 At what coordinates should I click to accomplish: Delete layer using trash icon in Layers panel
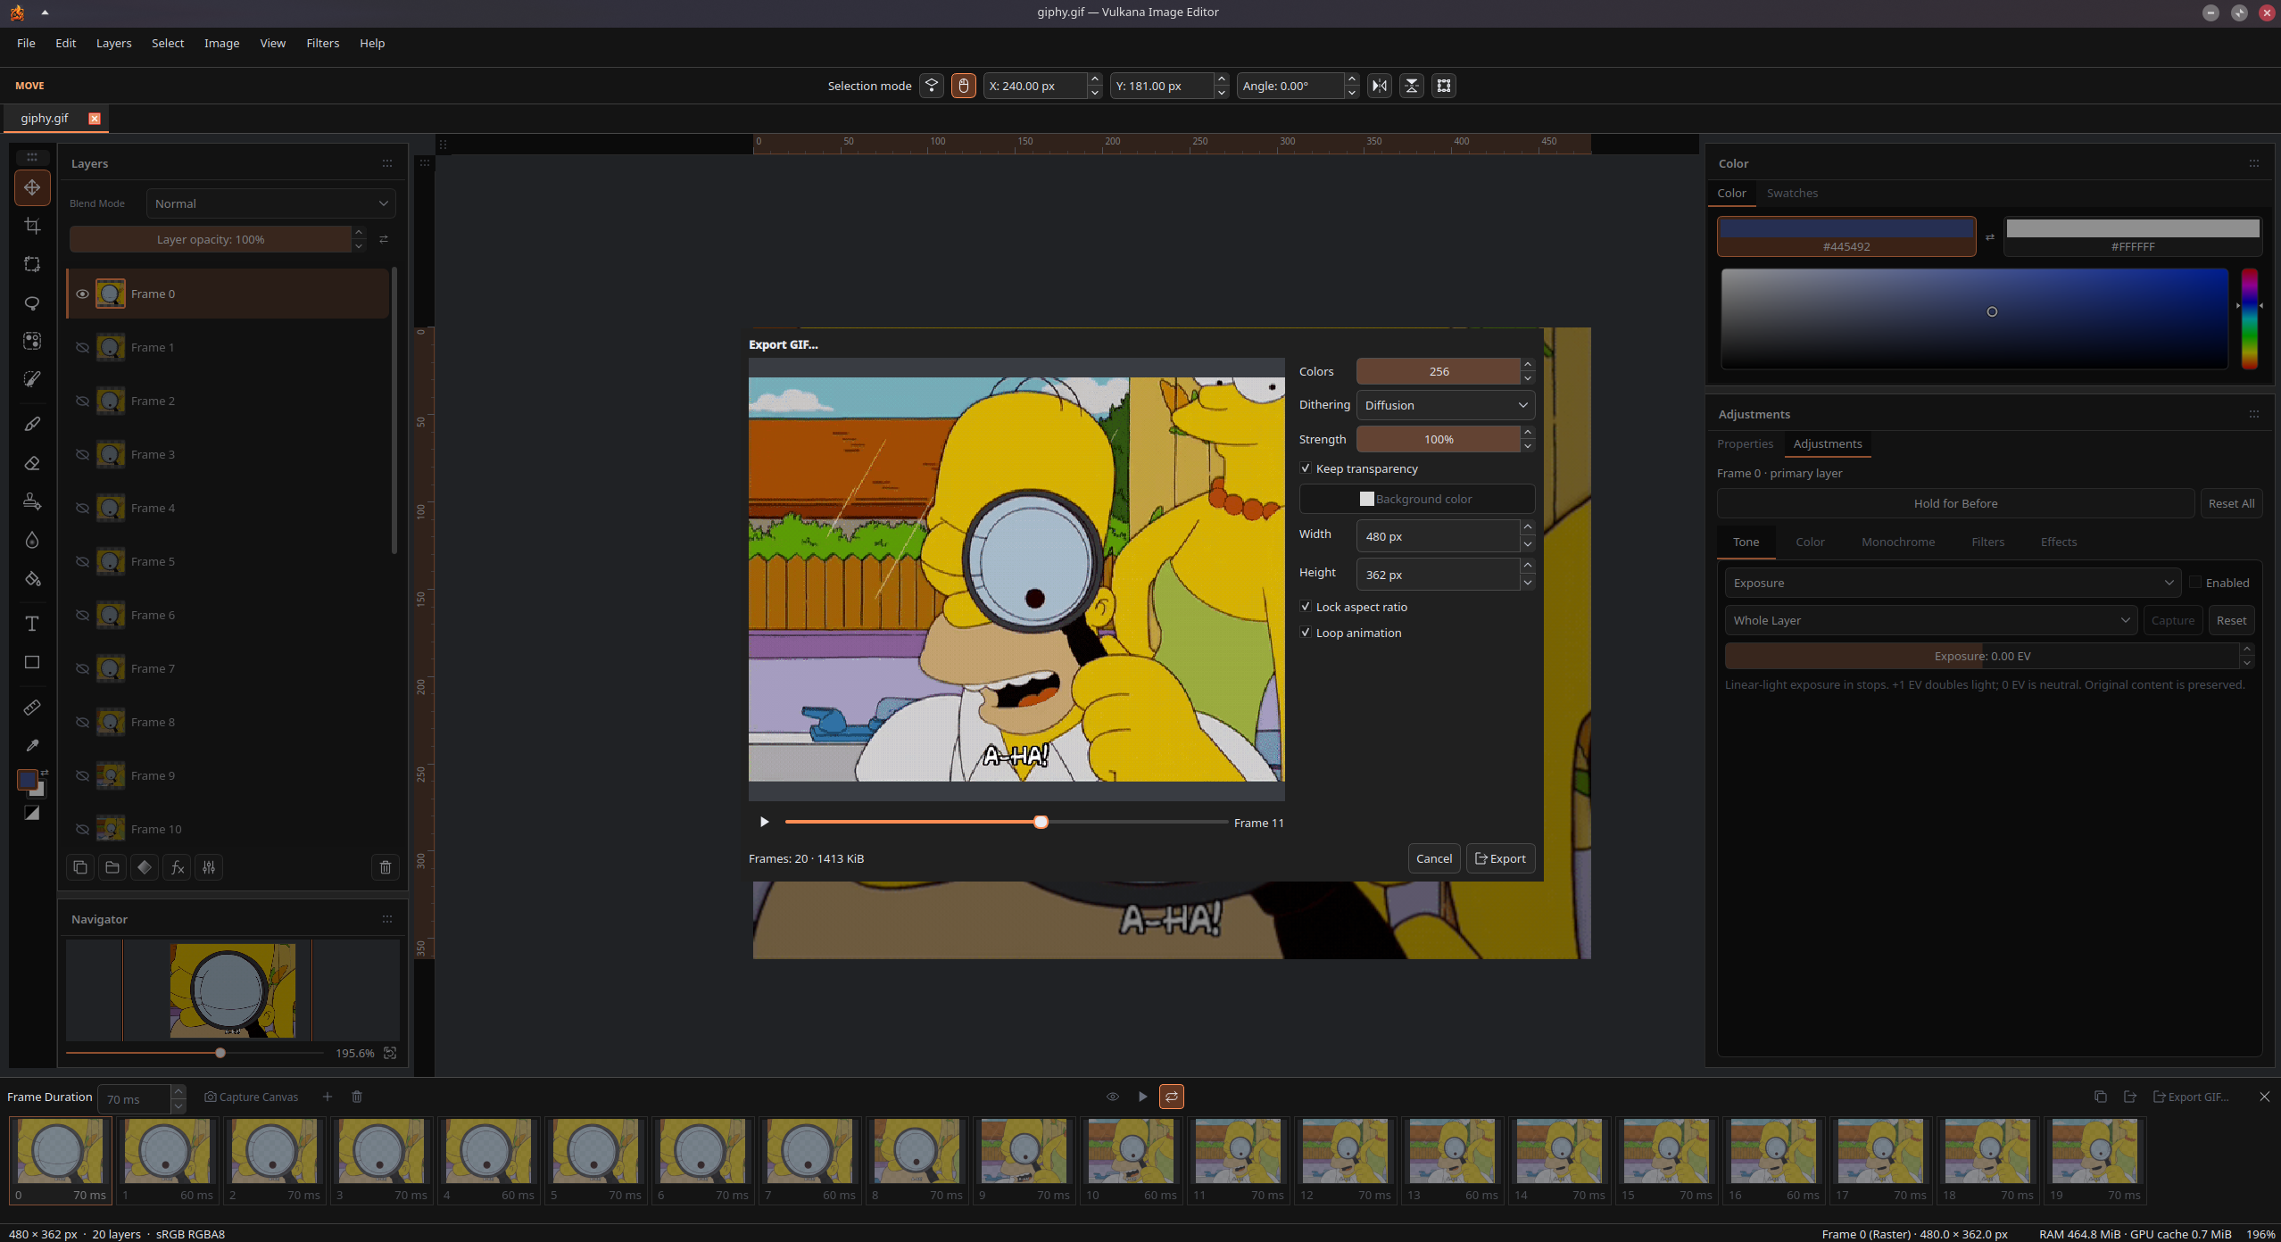[386, 867]
